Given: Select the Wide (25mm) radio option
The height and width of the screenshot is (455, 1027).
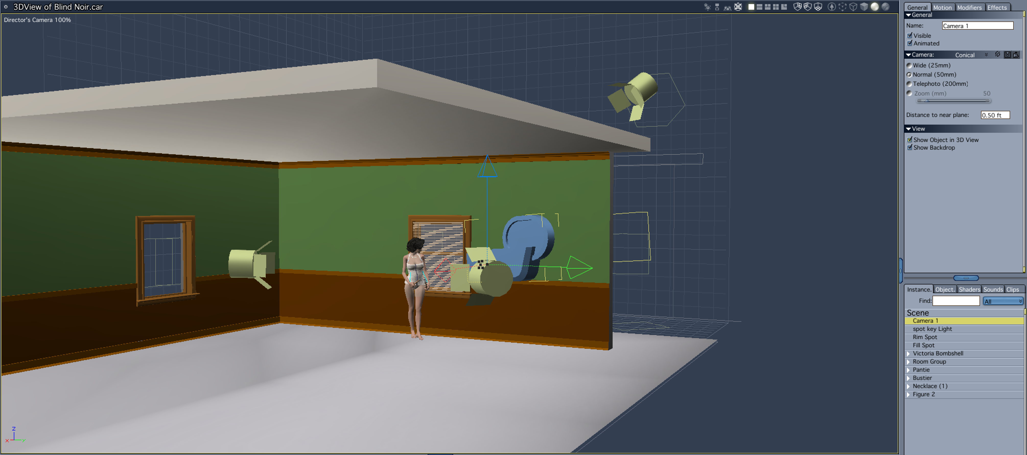Looking at the screenshot, I should pyautogui.click(x=909, y=65).
